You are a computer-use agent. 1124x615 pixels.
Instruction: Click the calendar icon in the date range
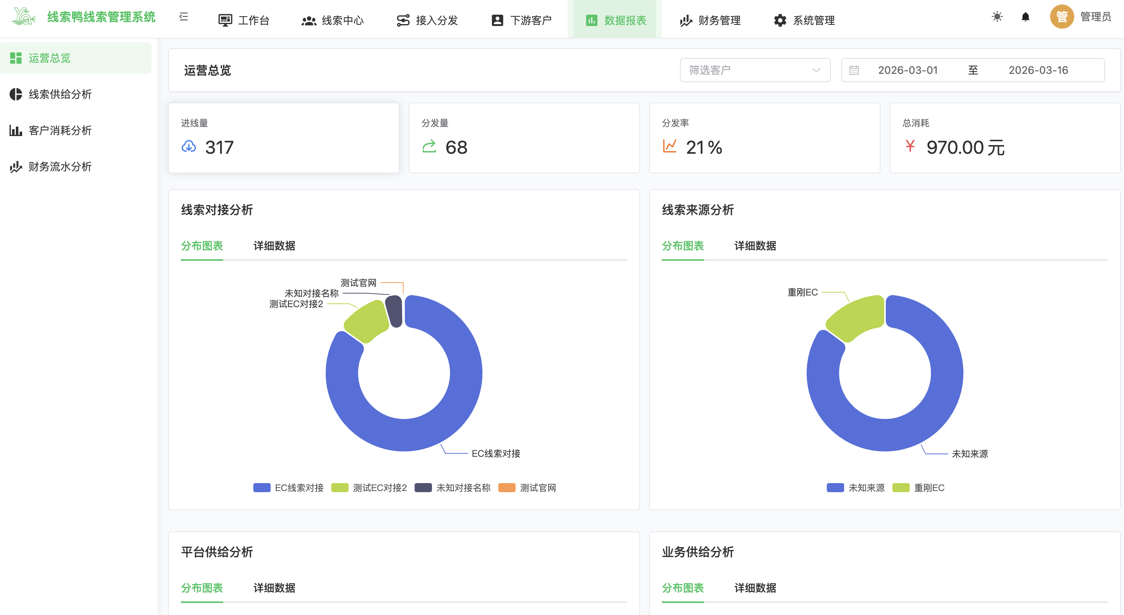[854, 70]
